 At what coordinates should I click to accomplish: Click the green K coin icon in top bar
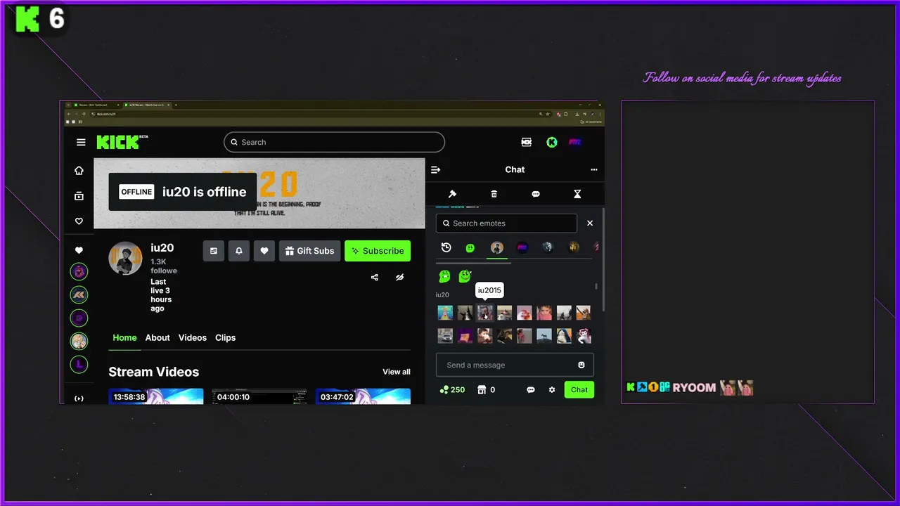click(x=552, y=142)
